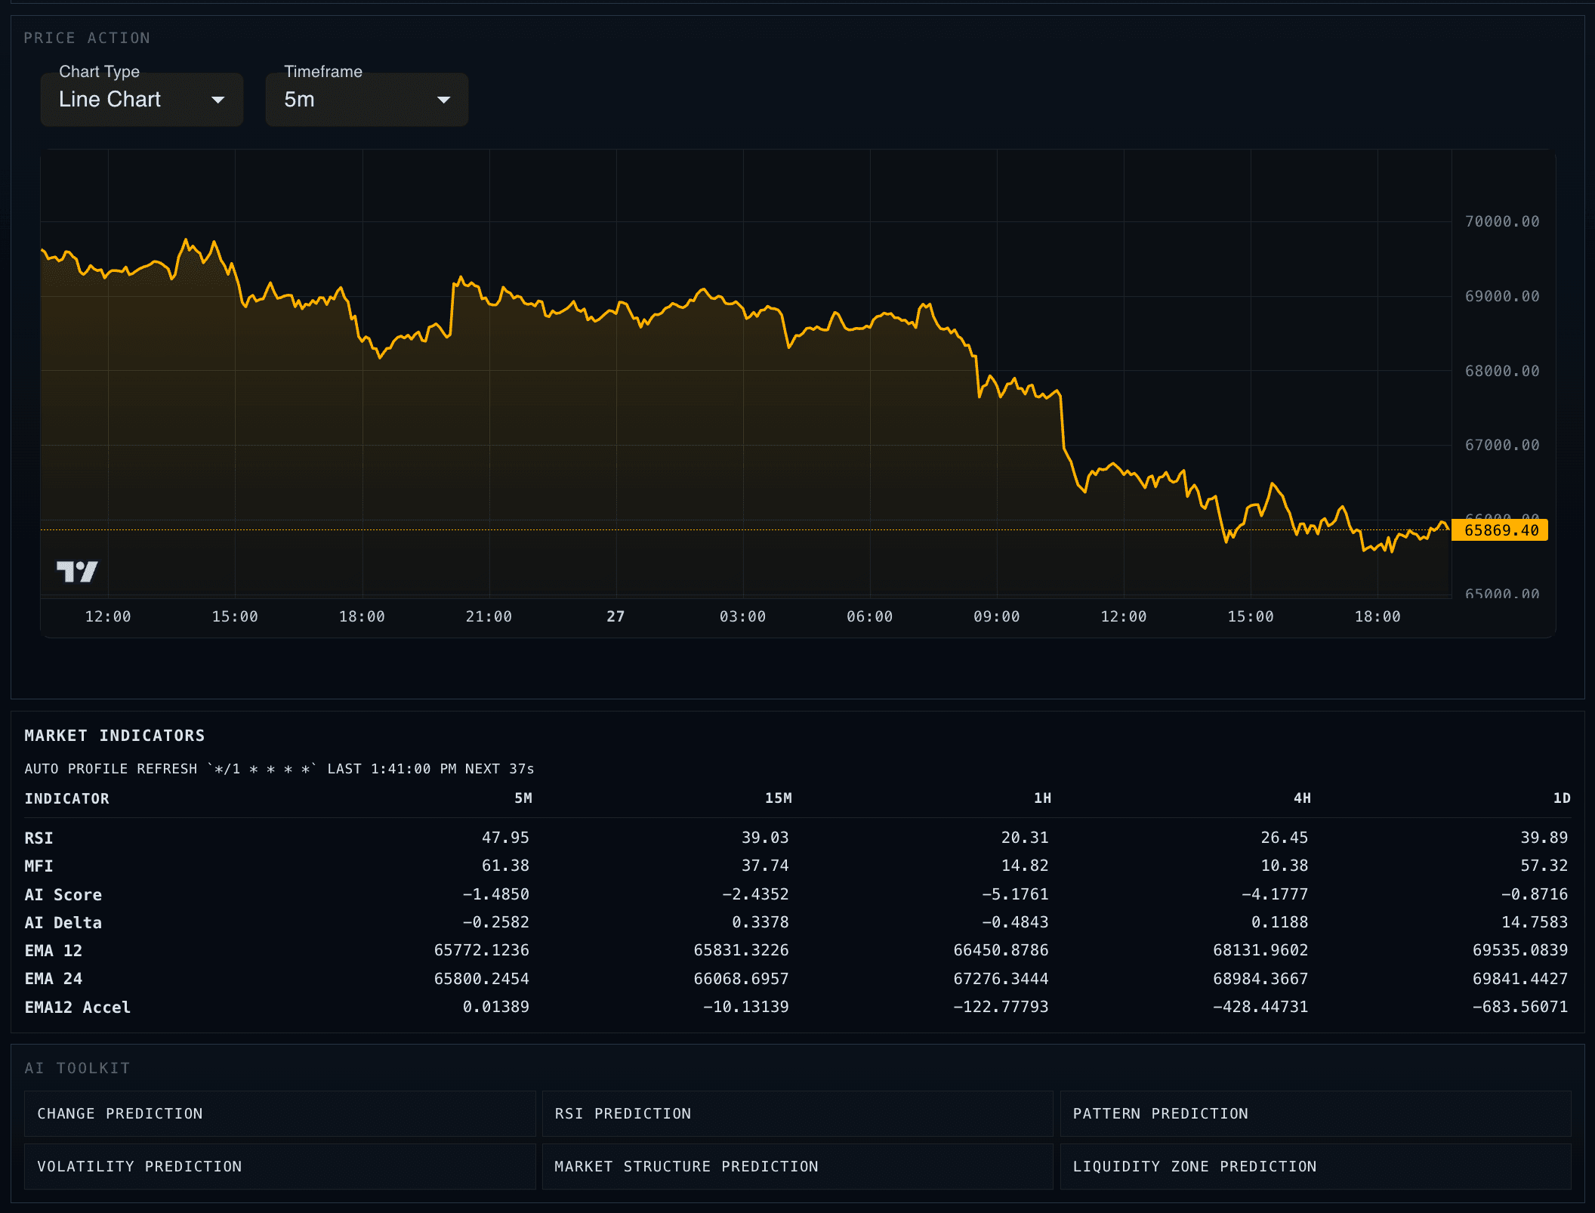Screen dimensions: 1595x1213
Task: Open LIQUIDITY ZONE PREDICTION
Action: (x=1316, y=1166)
